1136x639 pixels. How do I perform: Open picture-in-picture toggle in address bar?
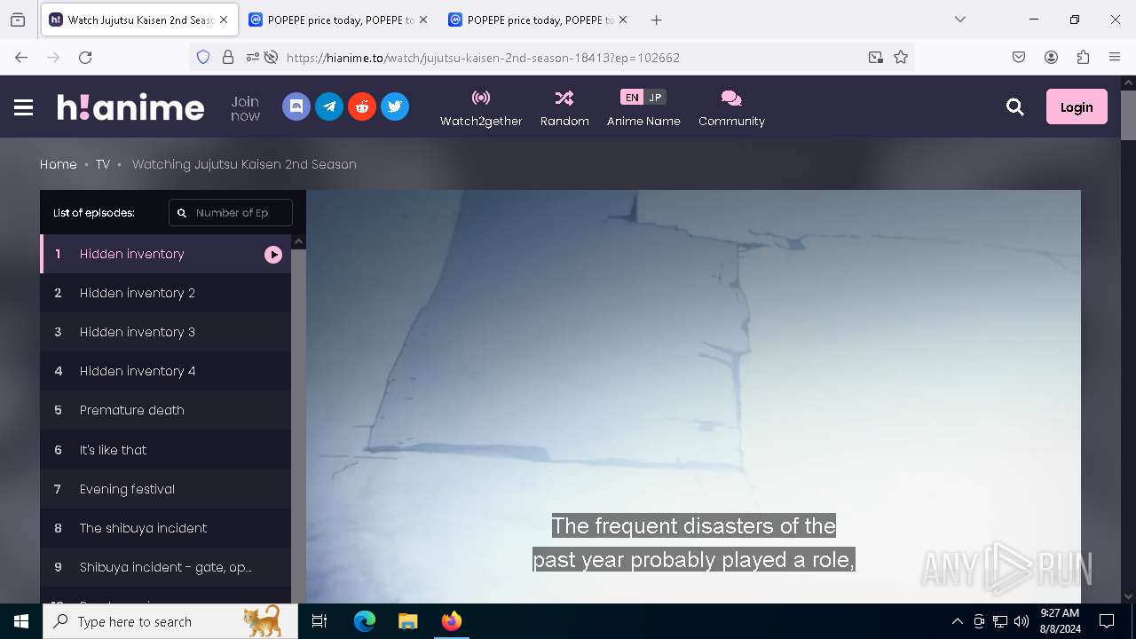[x=876, y=57]
